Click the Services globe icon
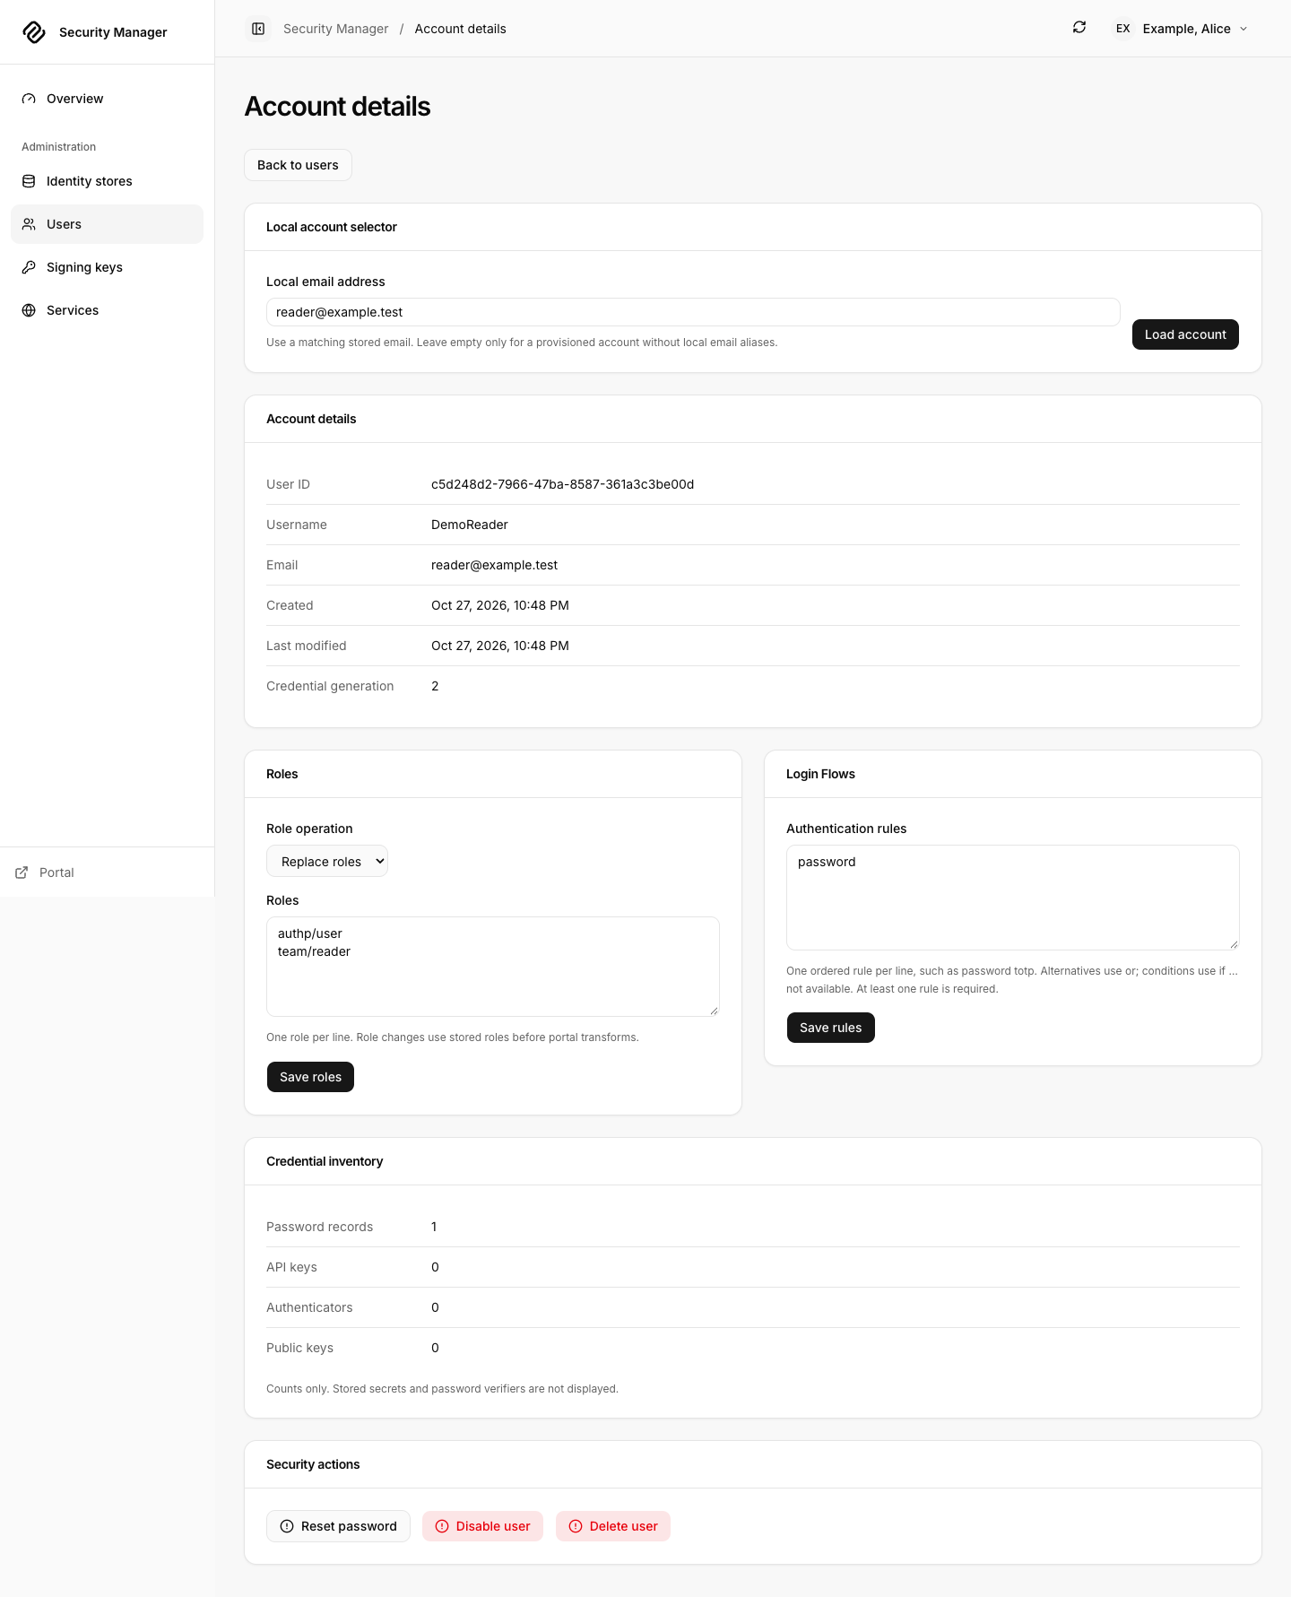Viewport: 1291px width, 1597px height. pyautogui.click(x=29, y=310)
